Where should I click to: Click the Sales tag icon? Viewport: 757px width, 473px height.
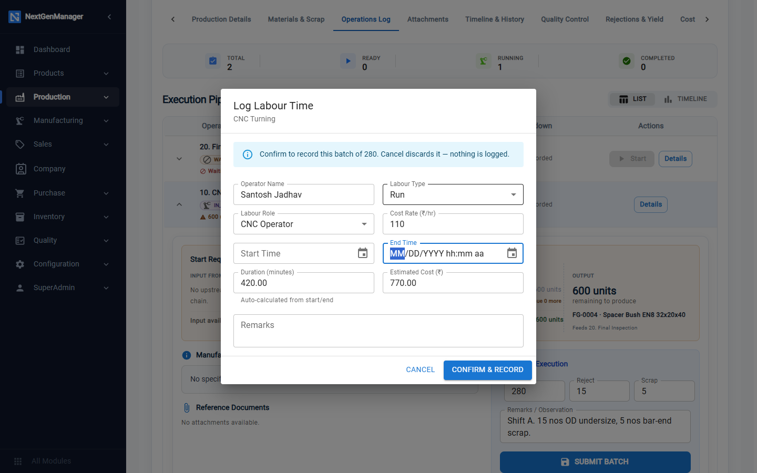click(x=20, y=145)
